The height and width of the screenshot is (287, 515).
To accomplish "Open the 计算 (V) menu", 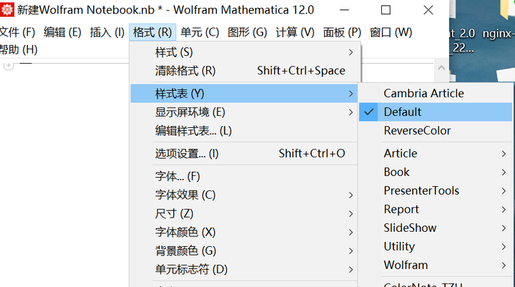I will click(295, 32).
